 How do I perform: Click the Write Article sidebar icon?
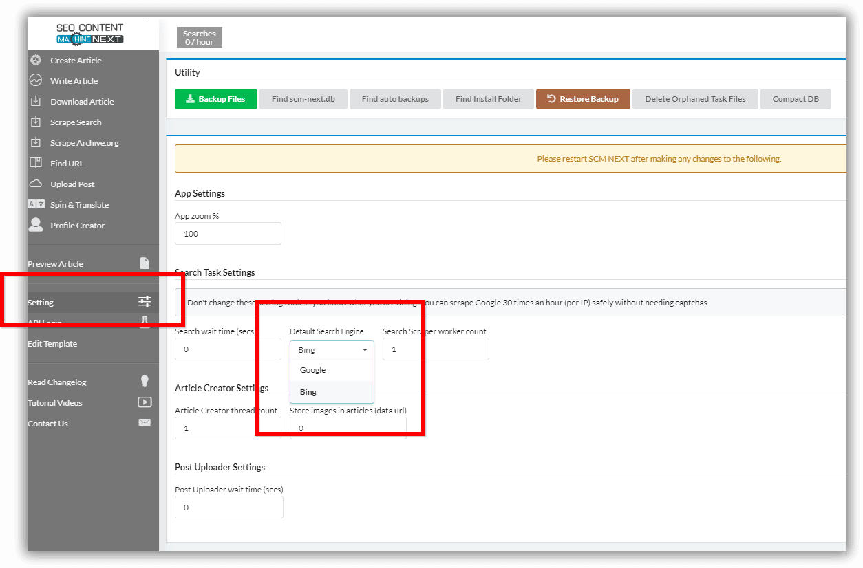36,80
